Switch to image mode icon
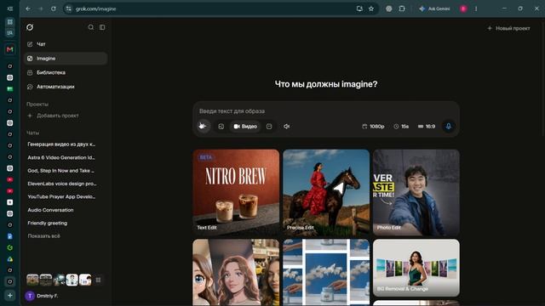Viewport: 545px width, 306px height. (221, 127)
